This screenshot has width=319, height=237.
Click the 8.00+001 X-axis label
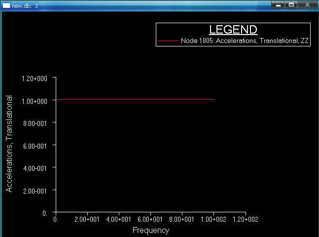coord(181,220)
